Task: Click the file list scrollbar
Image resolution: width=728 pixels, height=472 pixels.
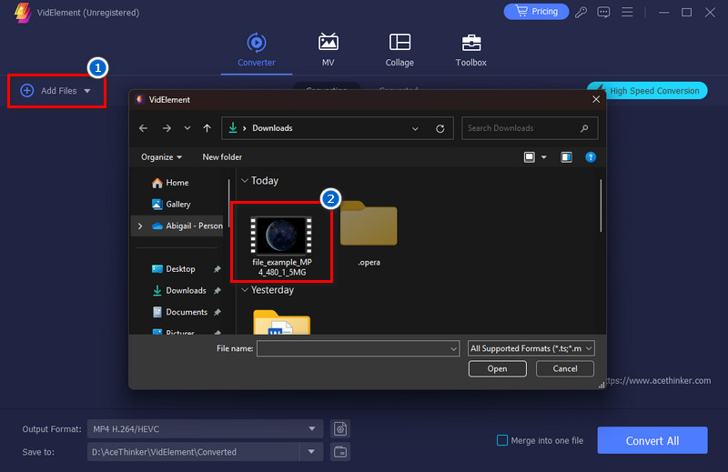Action: pyautogui.click(x=601, y=206)
